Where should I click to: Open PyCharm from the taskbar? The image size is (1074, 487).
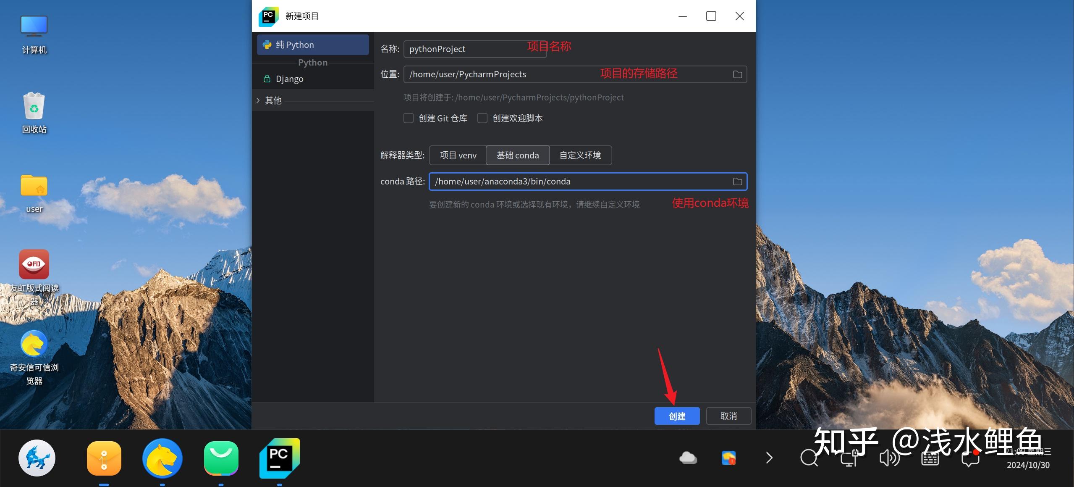pos(279,458)
